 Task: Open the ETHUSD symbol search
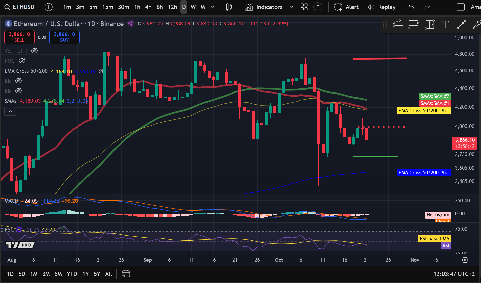20,7
